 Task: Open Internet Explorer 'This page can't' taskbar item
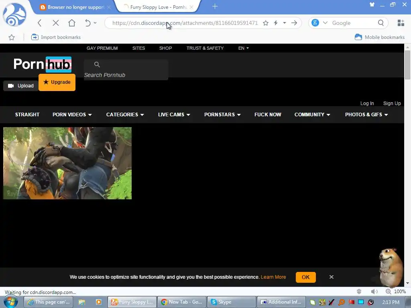(49, 302)
